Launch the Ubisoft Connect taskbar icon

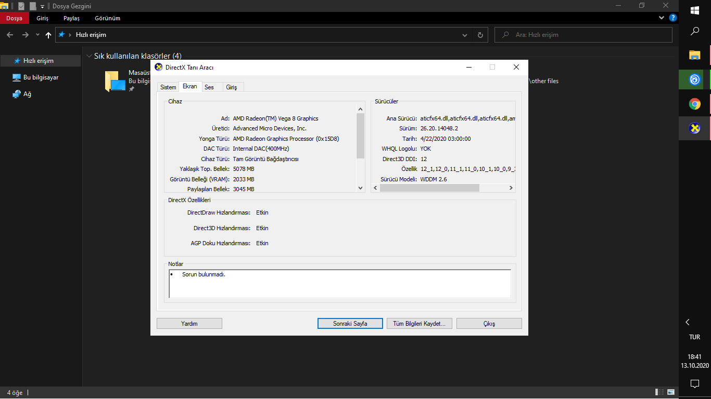[x=695, y=79]
